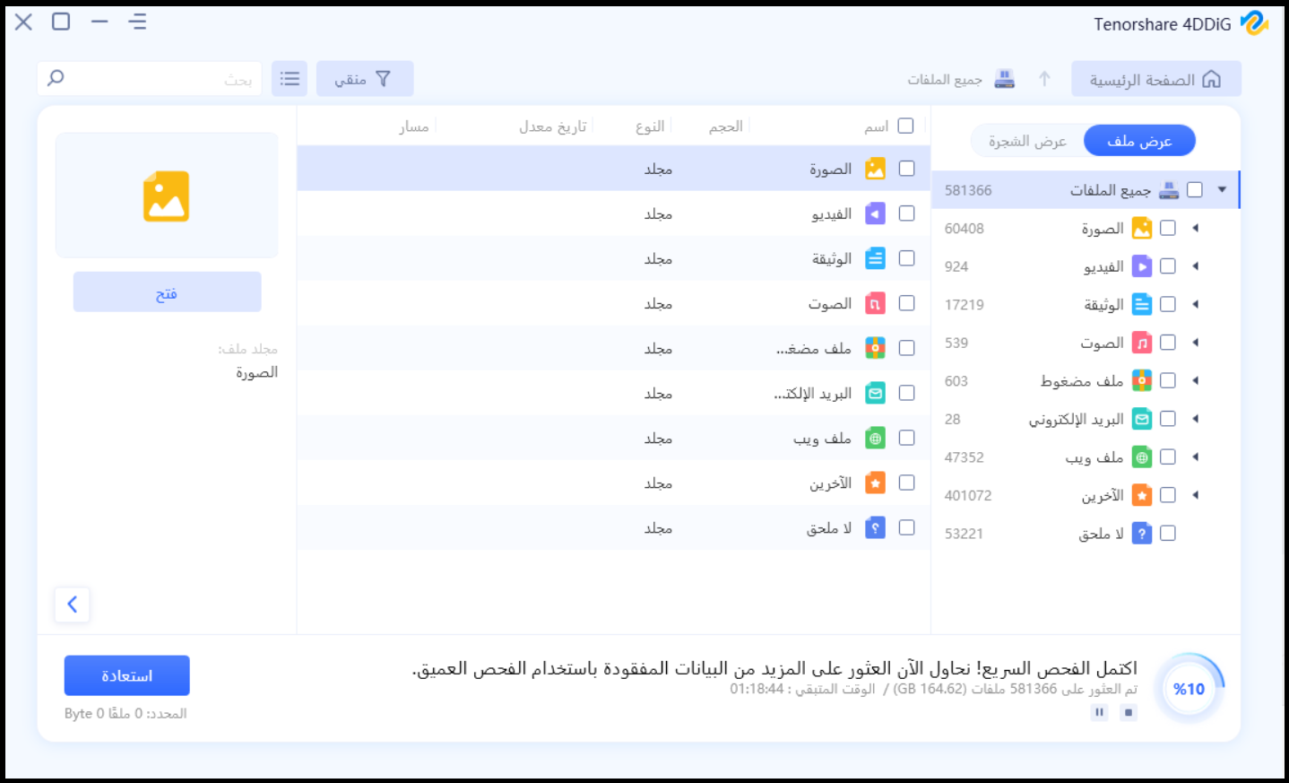The width and height of the screenshot is (1289, 783).
Task: Click the Tenorshare 4DDiG logo icon
Action: [x=1254, y=23]
